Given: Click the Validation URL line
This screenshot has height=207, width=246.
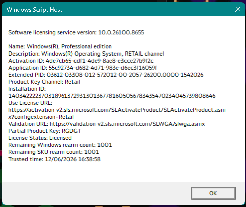Looking at the screenshot, I should pos(107,124).
